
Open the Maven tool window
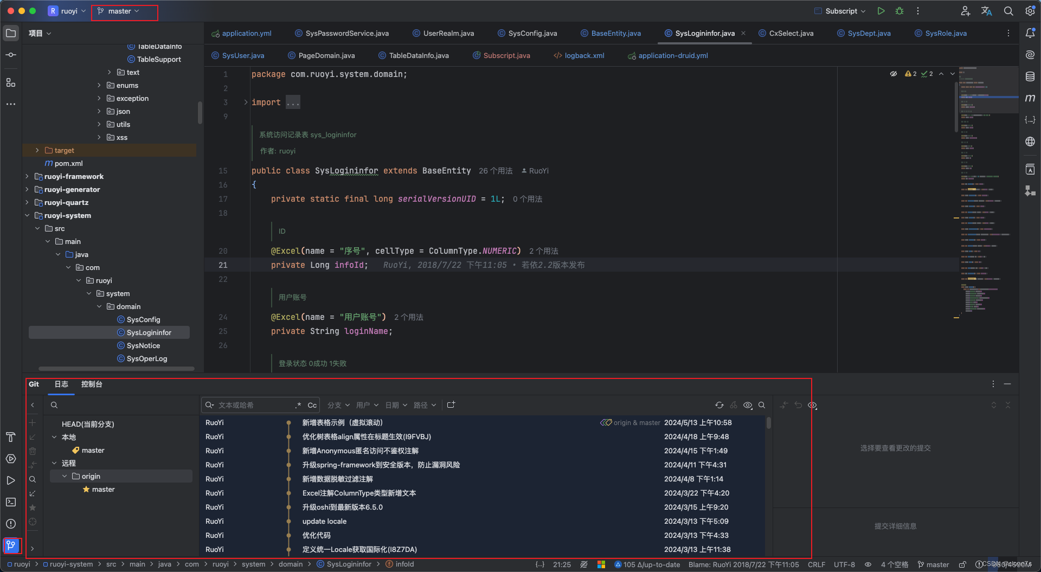point(1030,98)
